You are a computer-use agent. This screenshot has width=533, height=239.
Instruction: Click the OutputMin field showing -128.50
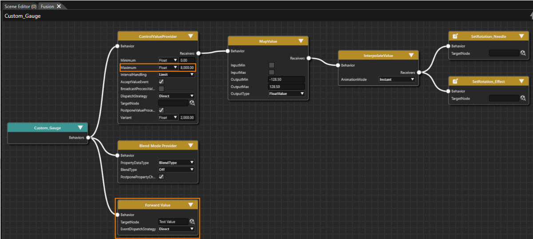click(x=286, y=80)
